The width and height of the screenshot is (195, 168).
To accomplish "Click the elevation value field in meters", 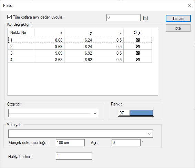I will pyautogui.click(x=123, y=18).
